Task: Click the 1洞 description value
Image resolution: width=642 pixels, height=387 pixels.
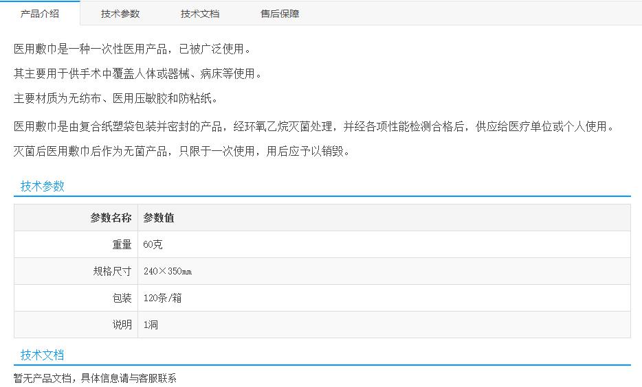Action: [151, 325]
